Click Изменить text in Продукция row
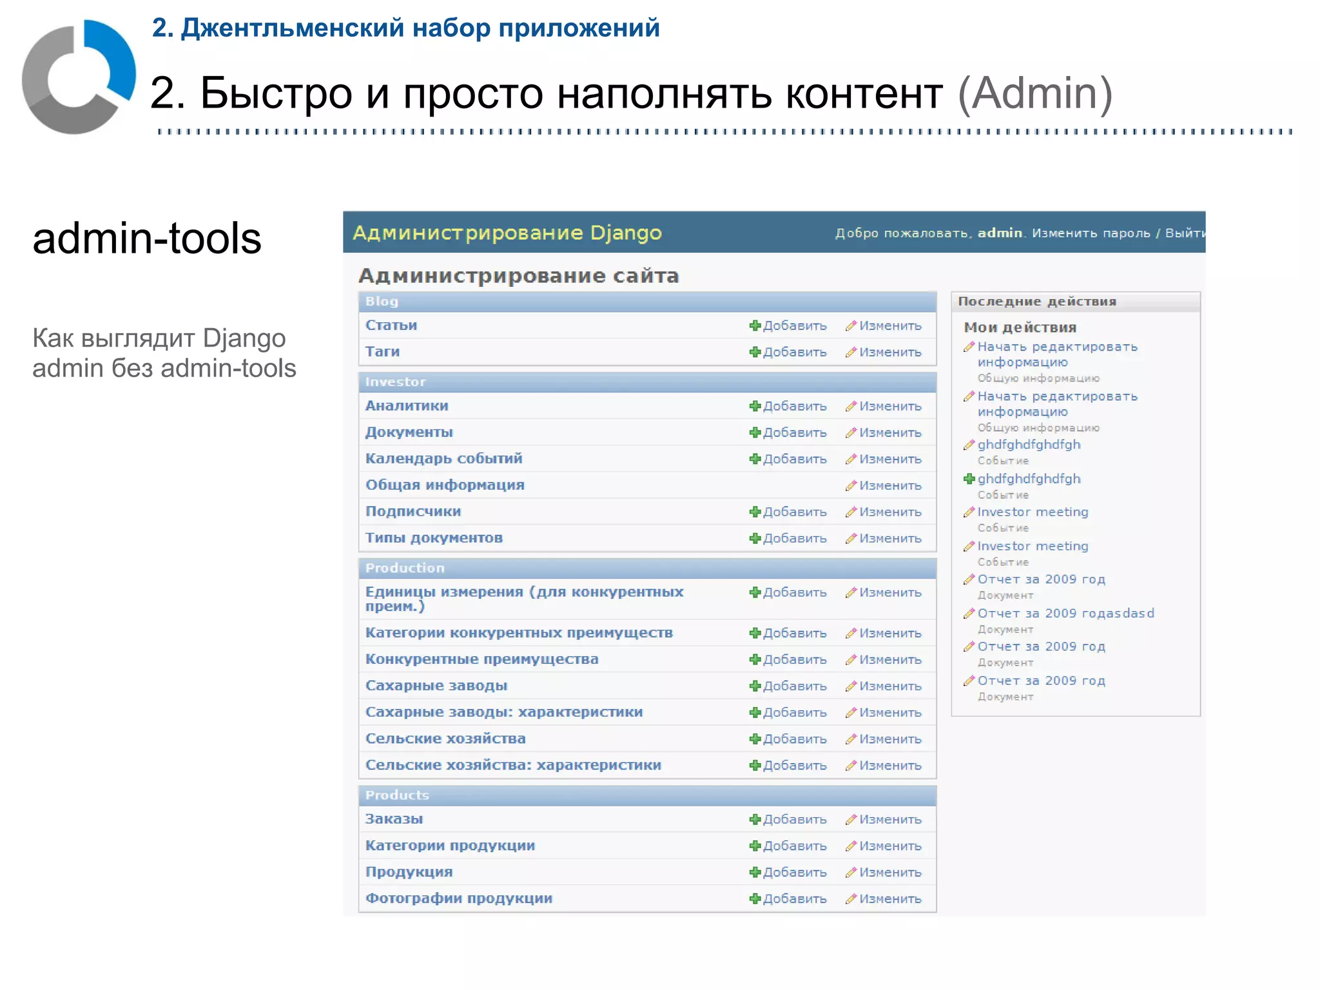 point(890,873)
